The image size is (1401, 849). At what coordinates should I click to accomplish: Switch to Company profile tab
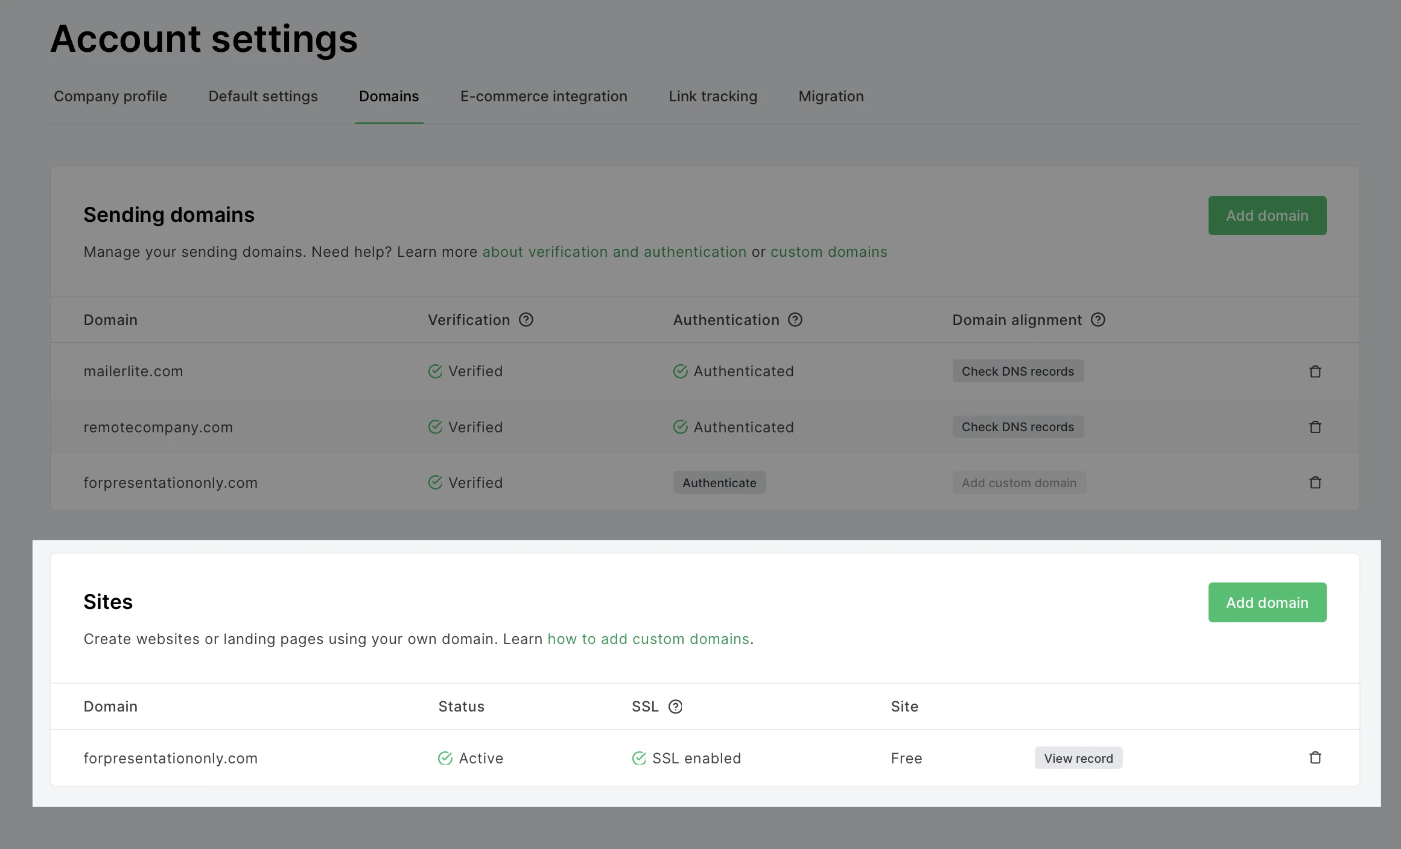pos(110,96)
